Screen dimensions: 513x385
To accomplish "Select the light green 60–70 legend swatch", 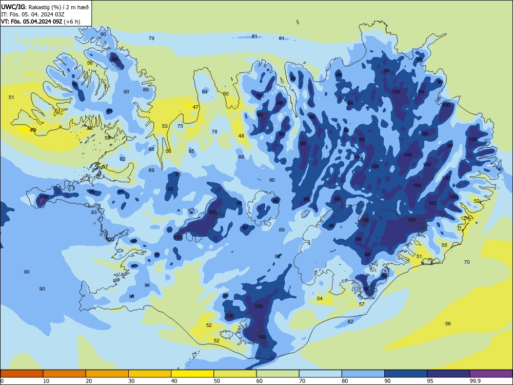I will [x=278, y=374].
